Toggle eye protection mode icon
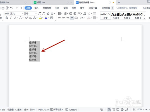 tap(102, 110)
